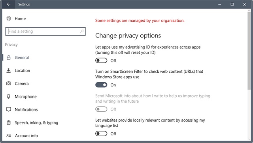Click the Account info person icon
The height and width of the screenshot is (143, 253).
[9, 135]
